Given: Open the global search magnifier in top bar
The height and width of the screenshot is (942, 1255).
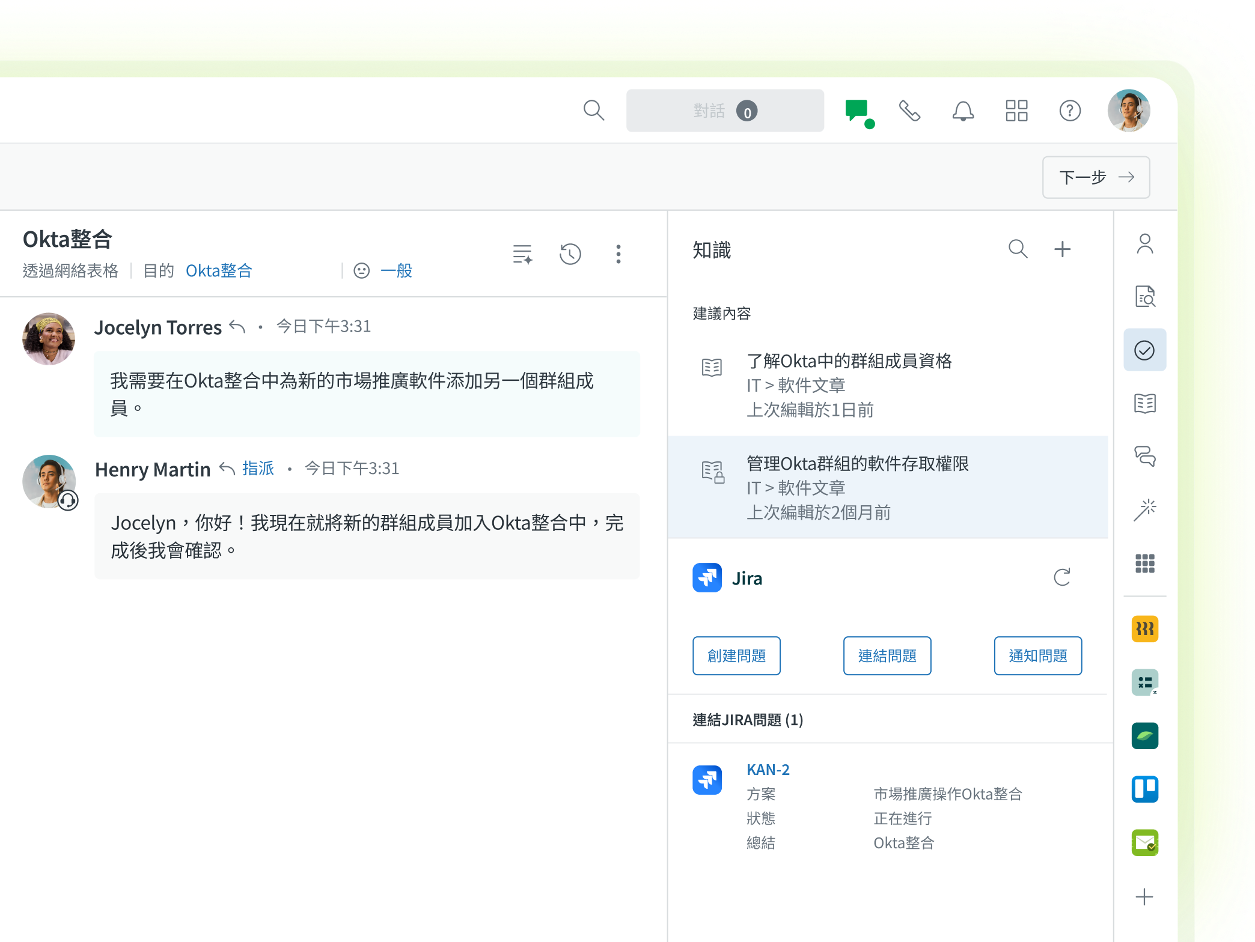Looking at the screenshot, I should coord(594,111).
